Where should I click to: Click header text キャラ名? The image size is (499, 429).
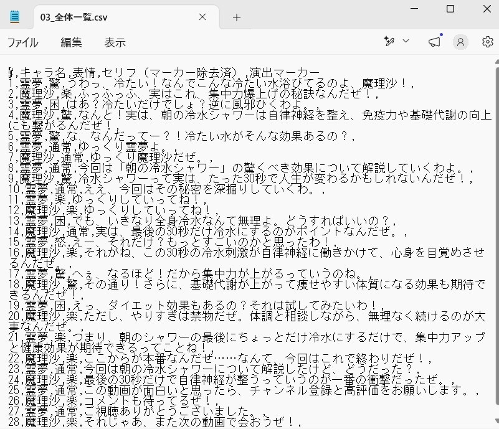click(x=42, y=73)
